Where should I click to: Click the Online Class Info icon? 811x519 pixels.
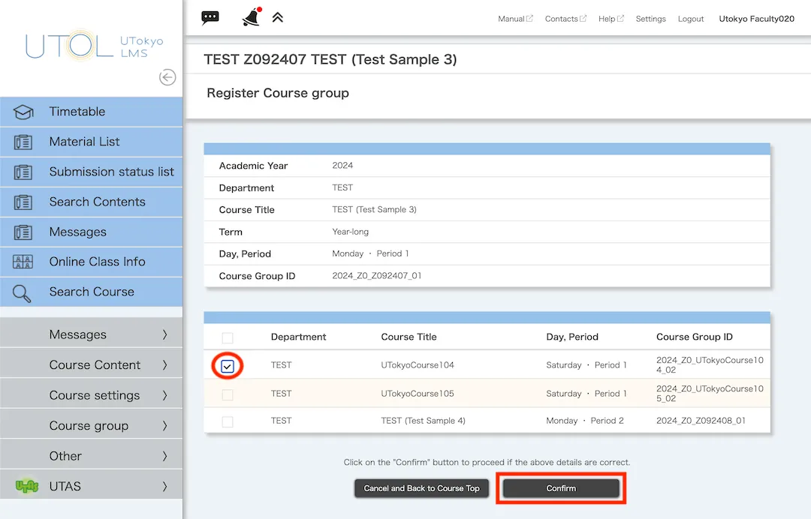[23, 262]
